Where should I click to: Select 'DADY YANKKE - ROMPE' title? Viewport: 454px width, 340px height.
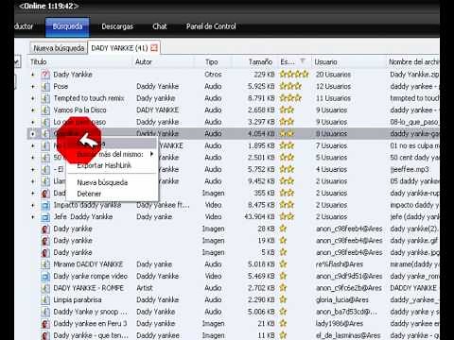click(89, 288)
